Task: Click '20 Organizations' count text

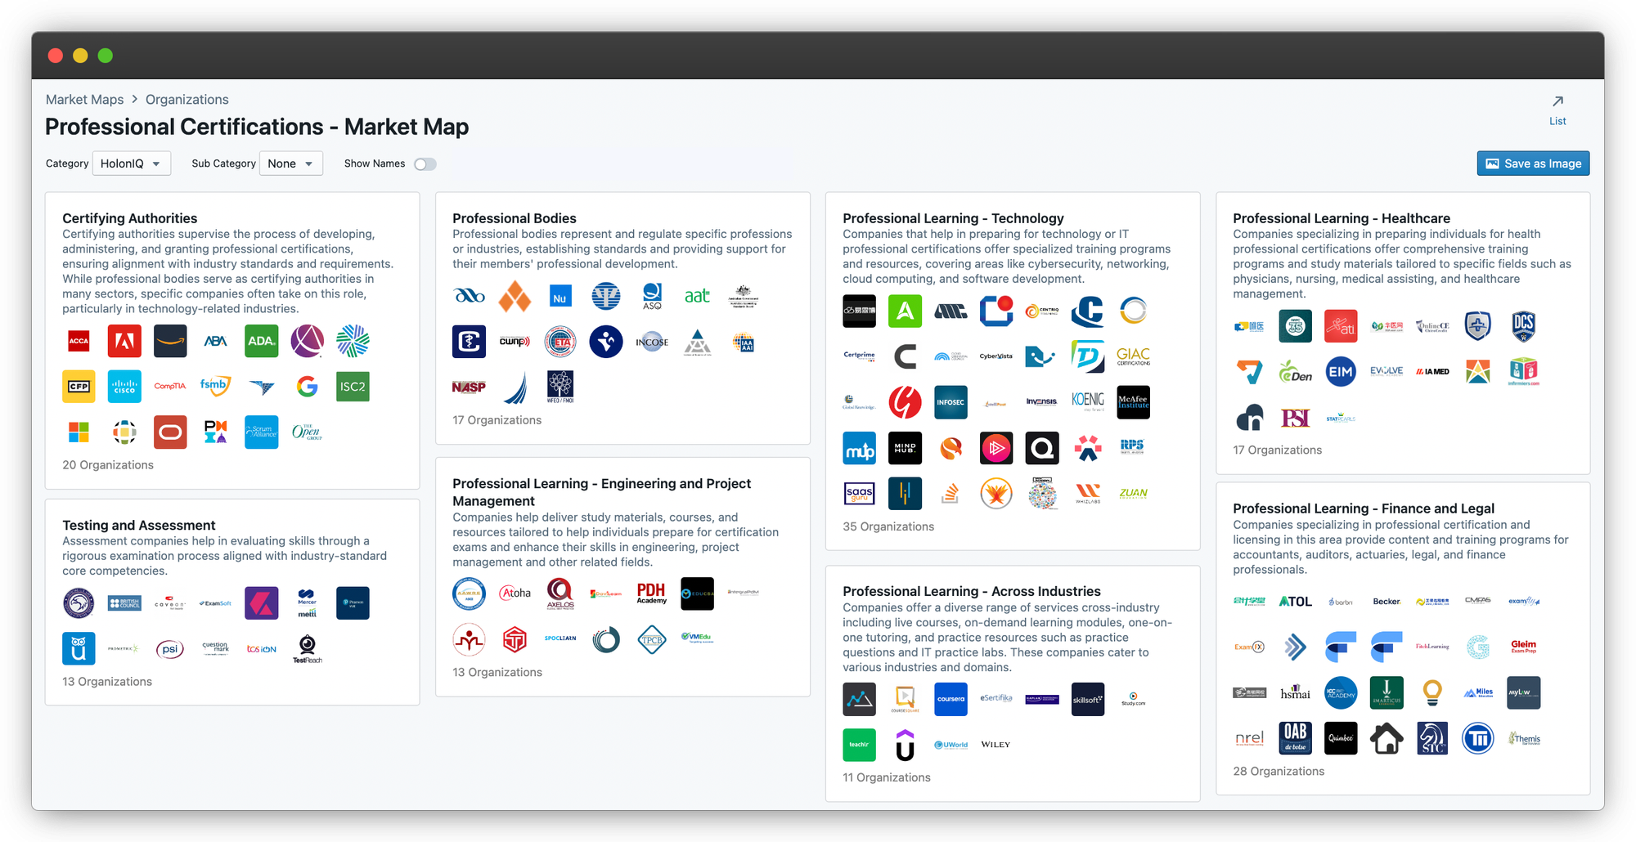Action: (x=108, y=465)
